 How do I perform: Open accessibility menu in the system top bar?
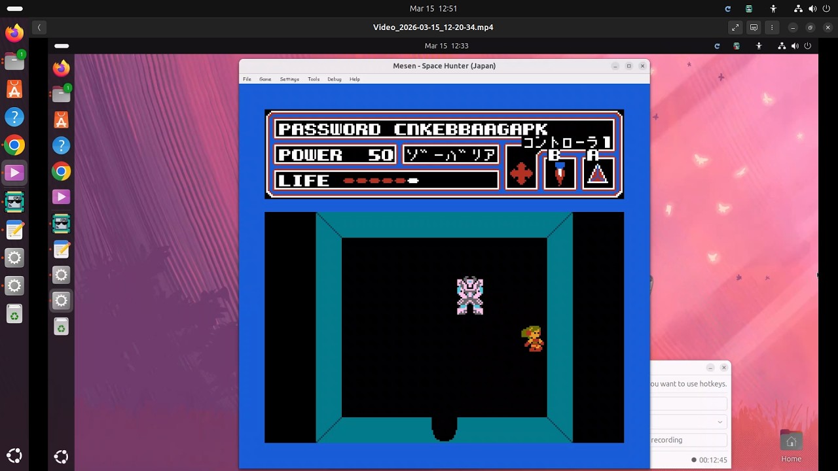click(773, 9)
